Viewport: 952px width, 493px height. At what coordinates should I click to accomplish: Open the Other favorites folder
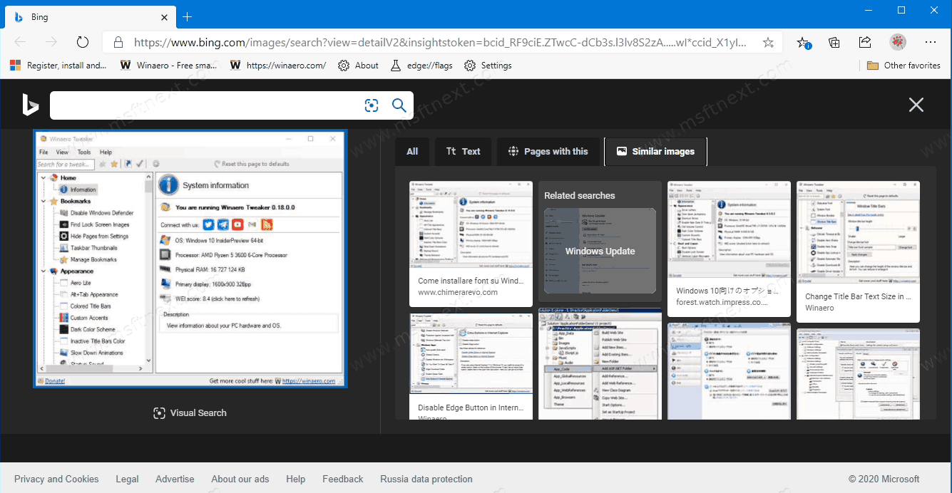904,66
